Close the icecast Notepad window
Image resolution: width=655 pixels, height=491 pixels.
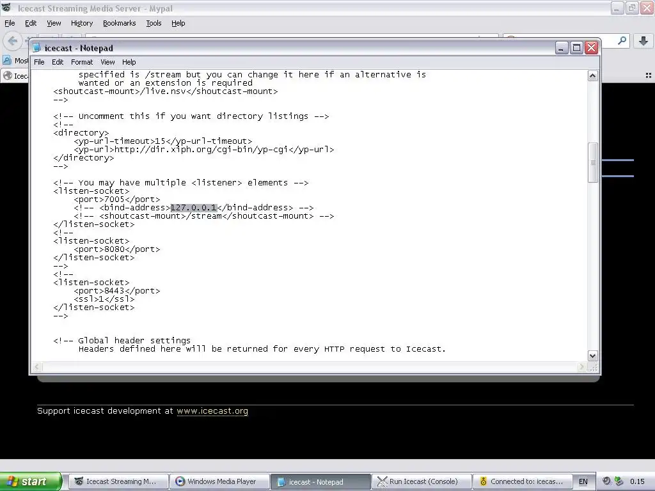point(592,48)
